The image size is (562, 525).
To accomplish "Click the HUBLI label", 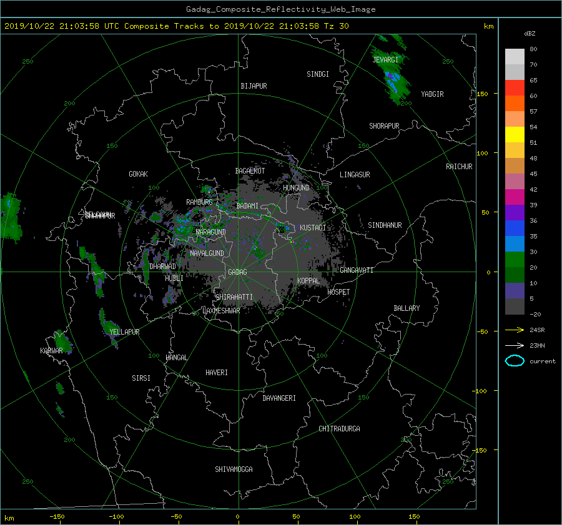I will click(x=174, y=278).
